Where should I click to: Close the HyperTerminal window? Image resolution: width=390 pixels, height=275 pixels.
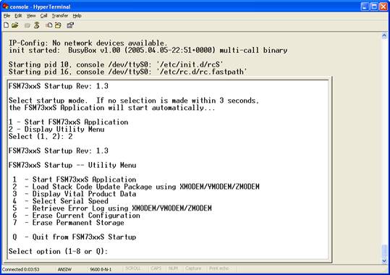click(383, 7)
